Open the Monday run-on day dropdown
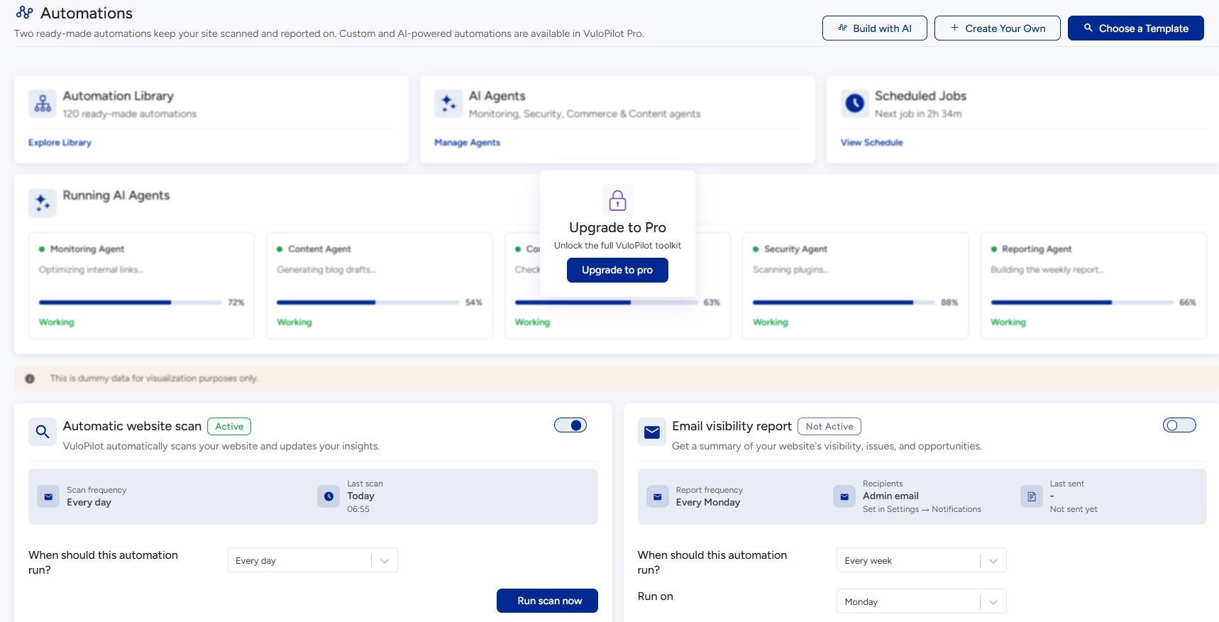 [x=922, y=601]
